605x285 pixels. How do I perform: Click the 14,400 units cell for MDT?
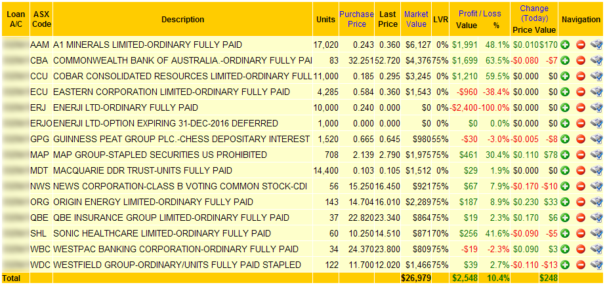tap(325, 170)
